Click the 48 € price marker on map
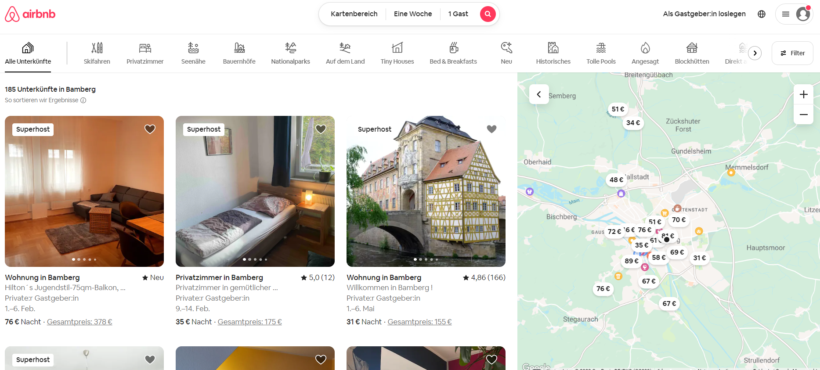 (x=616, y=180)
